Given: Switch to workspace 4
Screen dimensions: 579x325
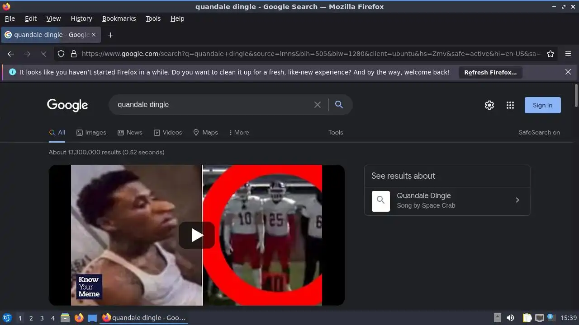Looking at the screenshot, I should pyautogui.click(x=53, y=318).
